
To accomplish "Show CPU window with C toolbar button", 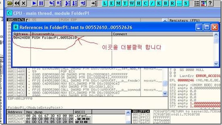I will 145,3.
